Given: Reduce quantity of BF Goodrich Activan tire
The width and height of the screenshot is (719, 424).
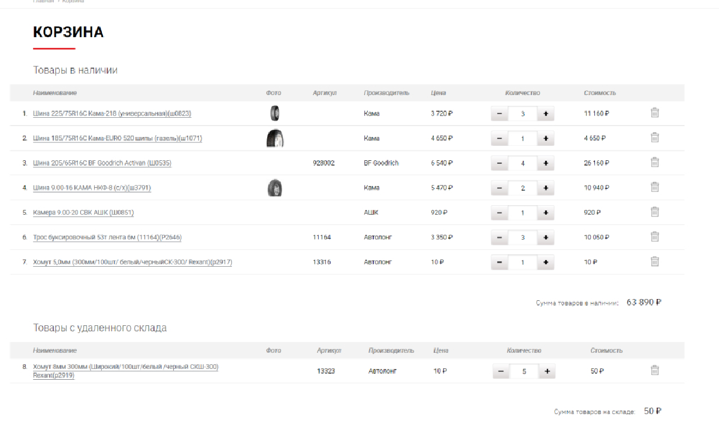Looking at the screenshot, I should tap(499, 163).
